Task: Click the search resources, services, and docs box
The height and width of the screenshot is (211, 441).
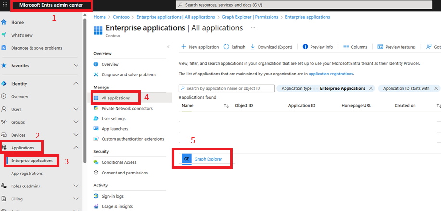Action: [304, 5]
